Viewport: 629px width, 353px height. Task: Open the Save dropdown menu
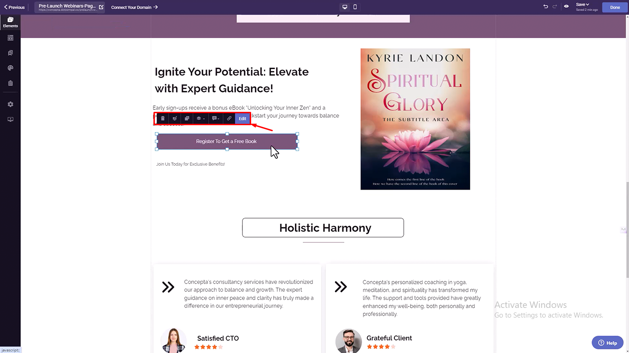[582, 5]
